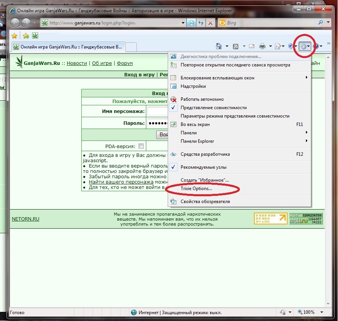Image resolution: width=338 pixels, height=321 pixels.
Task: Open the Page menu icon
Action: (x=278, y=46)
